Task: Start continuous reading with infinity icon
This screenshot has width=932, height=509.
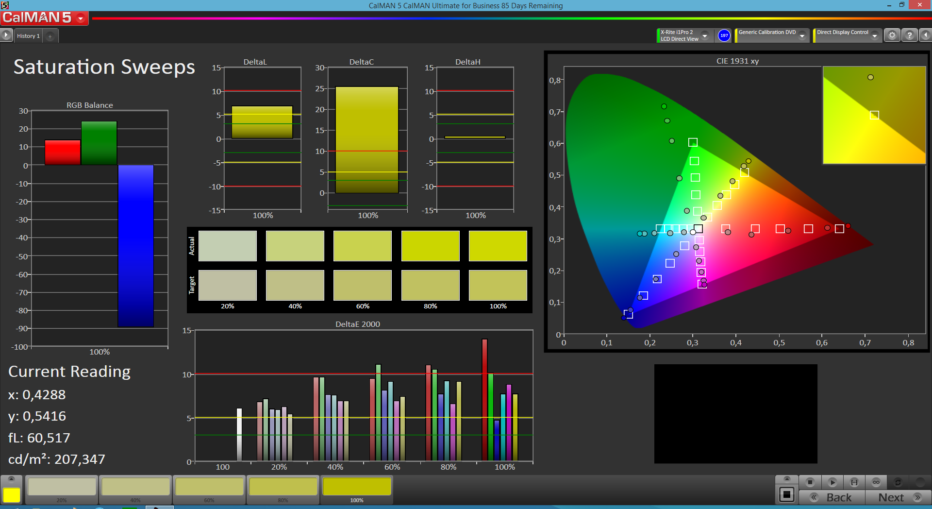Action: 876,482
